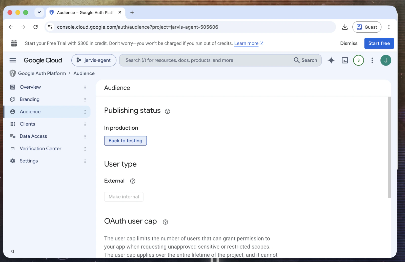Select the Audience – Google Auth Platform tab
Image resolution: width=405 pixels, height=262 pixels.
(x=86, y=13)
